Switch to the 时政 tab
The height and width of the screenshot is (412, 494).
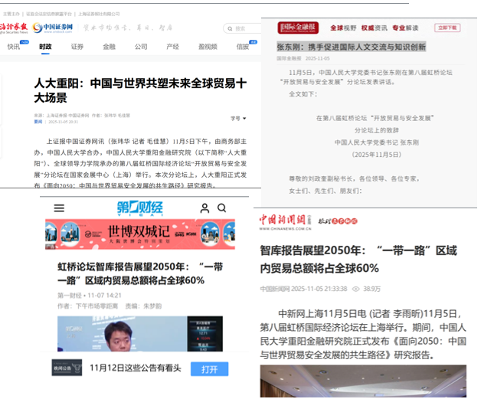45,47
